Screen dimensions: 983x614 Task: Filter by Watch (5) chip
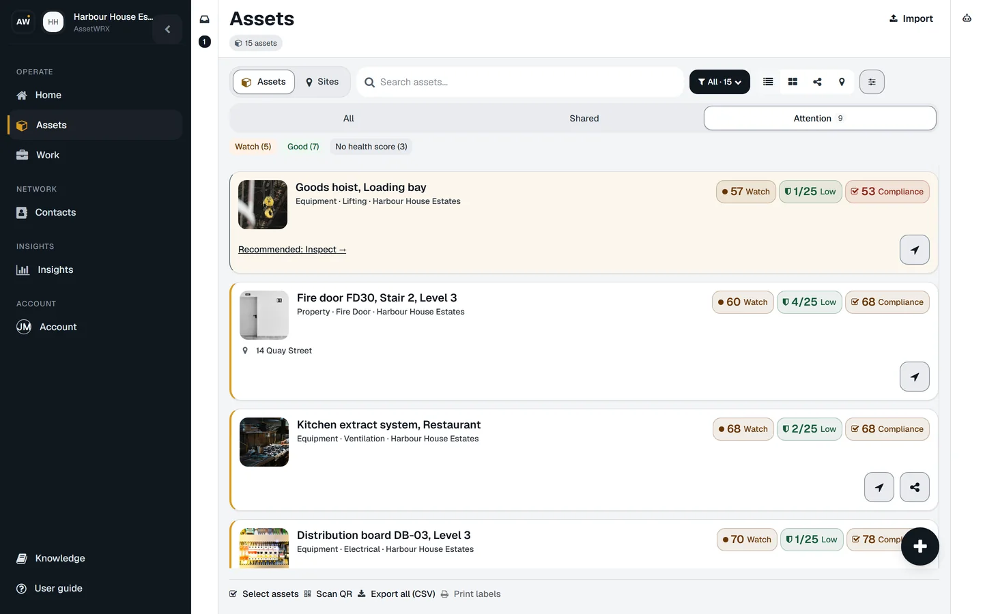coord(253,147)
